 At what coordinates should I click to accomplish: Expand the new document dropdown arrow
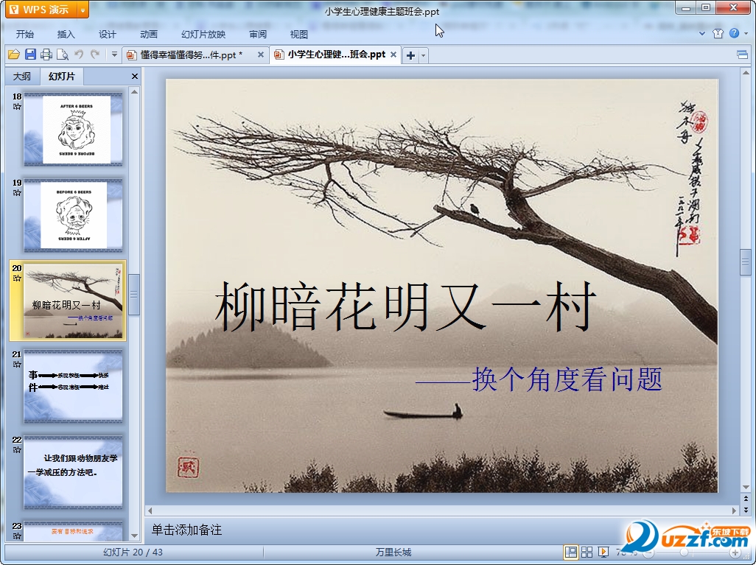point(424,55)
